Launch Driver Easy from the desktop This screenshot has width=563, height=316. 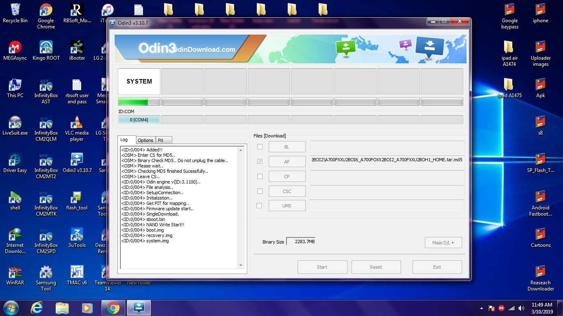(15, 163)
